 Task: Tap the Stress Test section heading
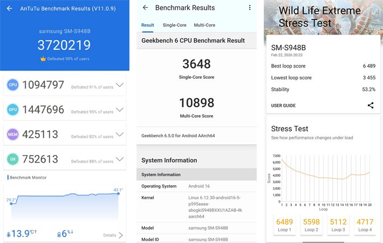(x=290, y=129)
